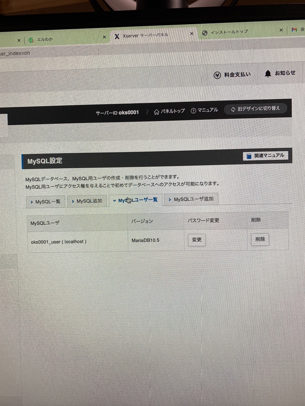
Task: Click the サーバーID oks0001 label
Action: [117, 113]
